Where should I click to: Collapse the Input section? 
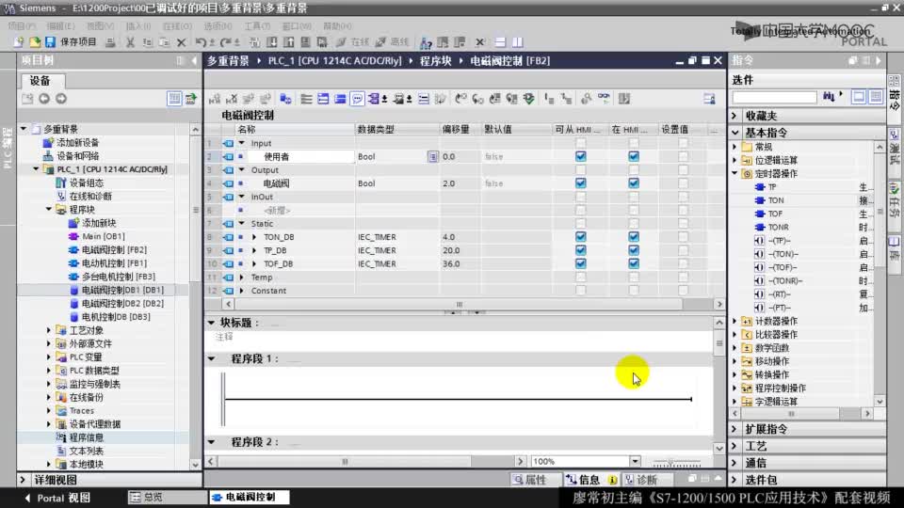(x=242, y=143)
